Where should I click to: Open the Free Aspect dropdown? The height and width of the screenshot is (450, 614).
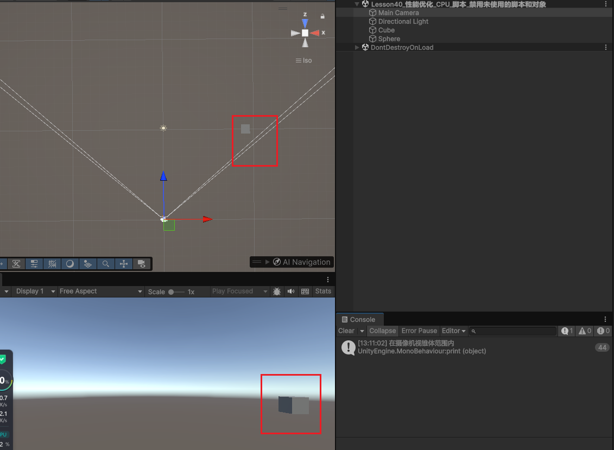100,291
